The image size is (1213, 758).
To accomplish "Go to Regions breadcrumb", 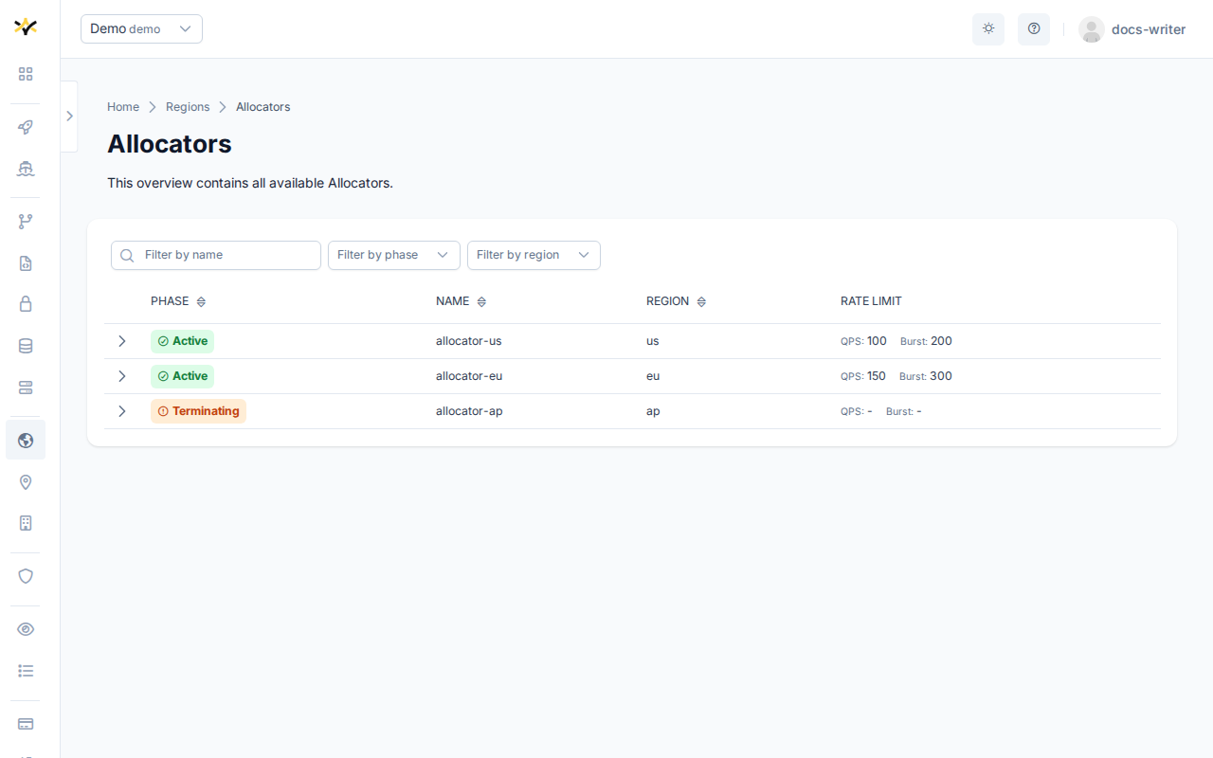I will pyautogui.click(x=188, y=107).
